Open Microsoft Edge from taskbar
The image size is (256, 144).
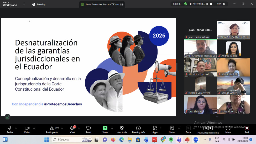pyautogui.click(x=122, y=140)
